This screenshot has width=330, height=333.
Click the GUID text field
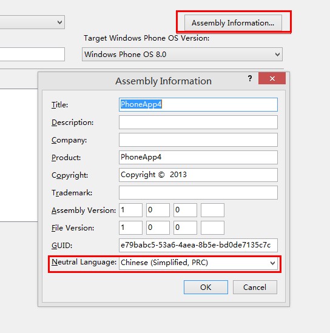tap(198, 245)
